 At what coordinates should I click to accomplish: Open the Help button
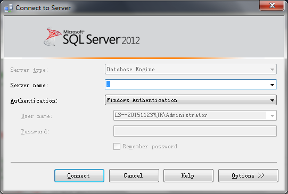click(x=188, y=175)
